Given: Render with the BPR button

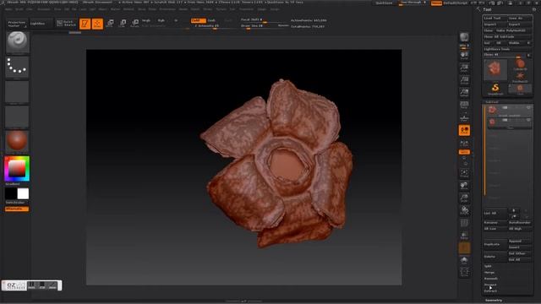Looking at the screenshot, I should click(464, 38).
